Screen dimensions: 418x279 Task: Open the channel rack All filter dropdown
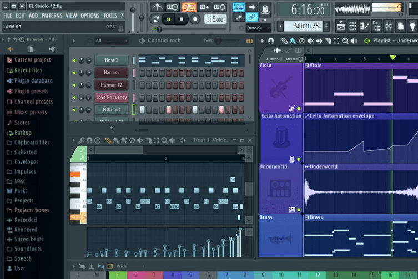tap(110, 40)
